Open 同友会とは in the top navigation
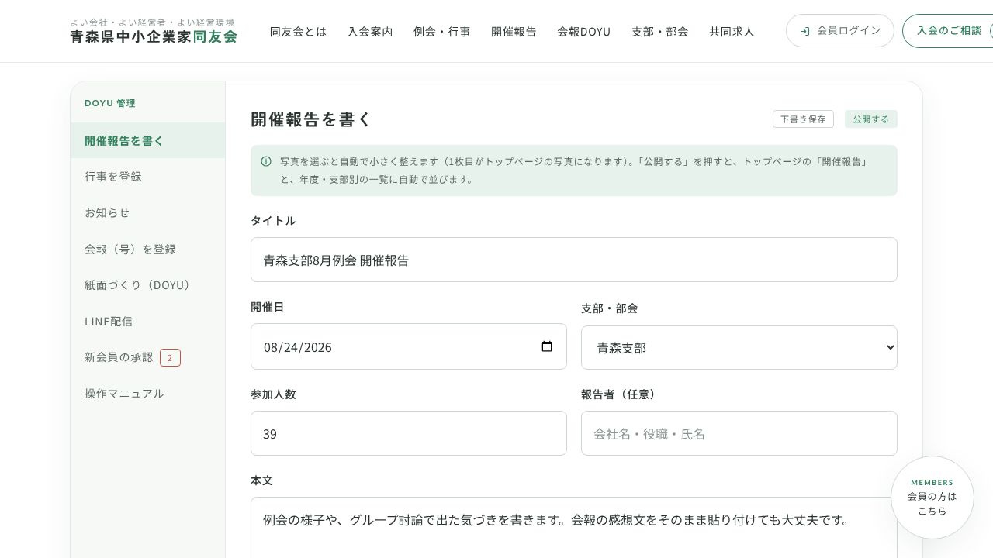 point(298,31)
